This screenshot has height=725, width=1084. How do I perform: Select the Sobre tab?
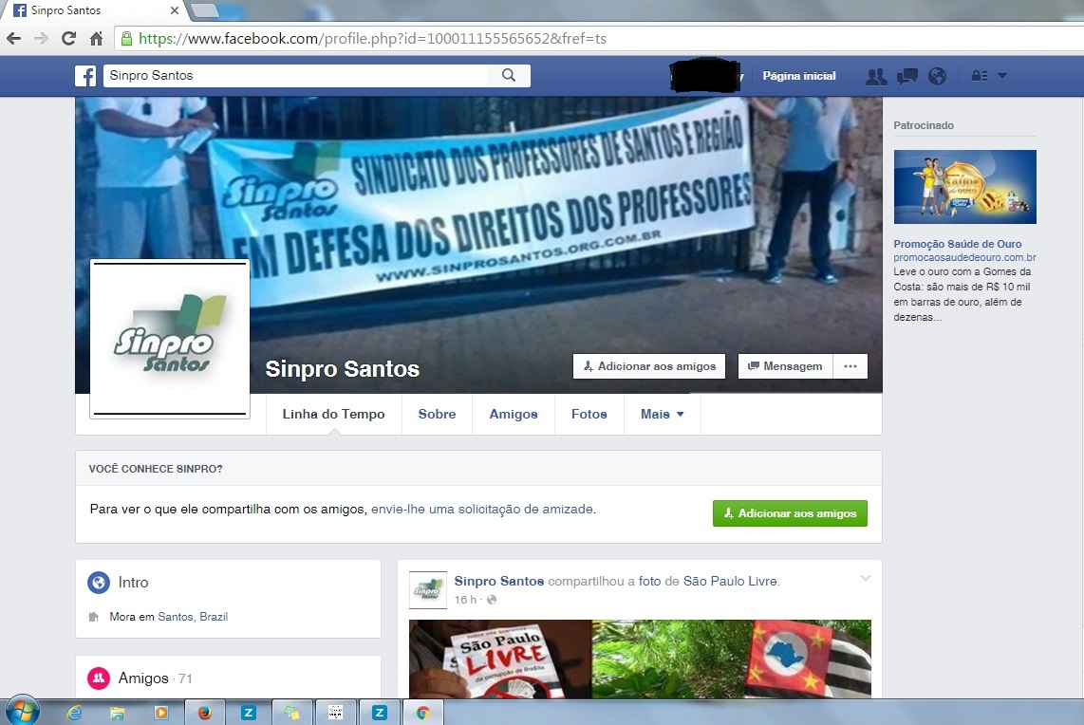pyautogui.click(x=437, y=414)
